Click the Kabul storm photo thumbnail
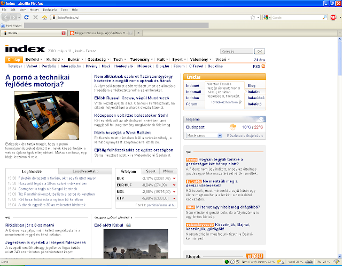The height and width of the screenshot is (266, 342). pyautogui.click(x=136, y=244)
